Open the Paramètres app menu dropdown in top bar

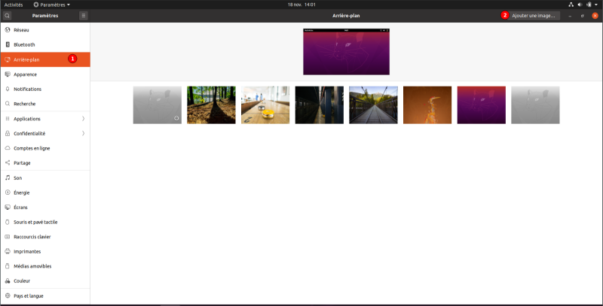tap(51, 5)
